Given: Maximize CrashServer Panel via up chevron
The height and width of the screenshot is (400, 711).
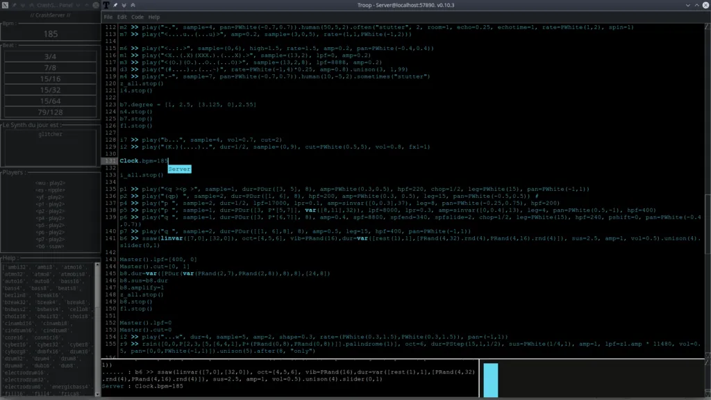Looking at the screenshot, I should 87,5.
